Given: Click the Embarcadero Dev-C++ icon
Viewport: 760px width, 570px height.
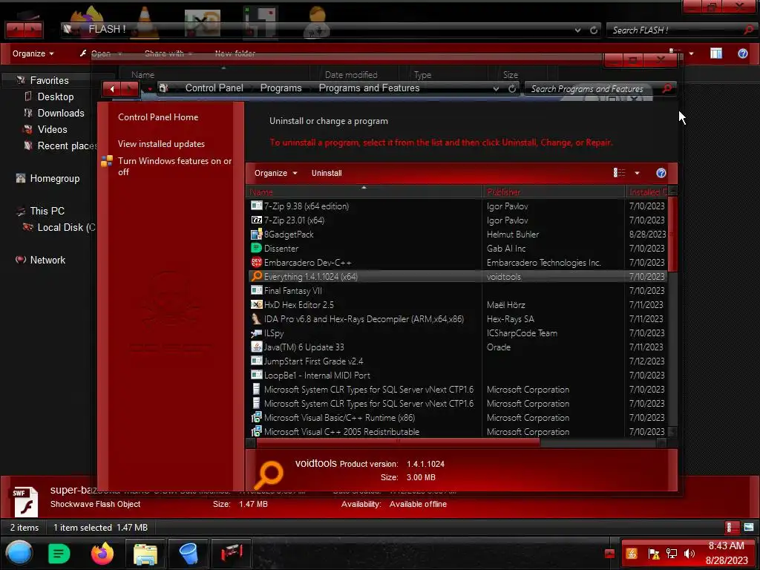Looking at the screenshot, I should pos(256,262).
